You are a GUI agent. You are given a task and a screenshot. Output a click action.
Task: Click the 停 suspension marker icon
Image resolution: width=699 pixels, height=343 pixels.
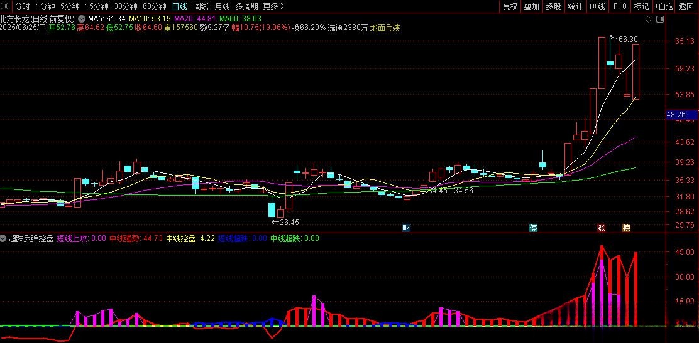533,228
